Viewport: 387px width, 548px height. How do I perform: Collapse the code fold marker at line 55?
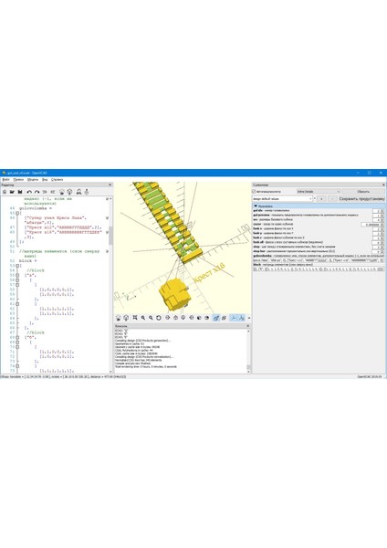(17, 276)
